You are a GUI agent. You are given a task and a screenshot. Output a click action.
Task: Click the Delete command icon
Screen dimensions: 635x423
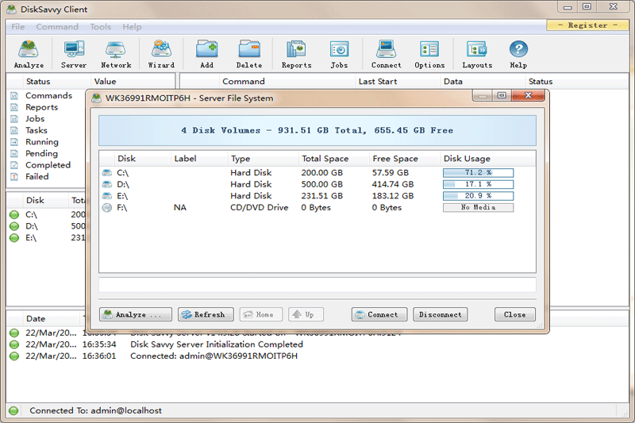249,54
